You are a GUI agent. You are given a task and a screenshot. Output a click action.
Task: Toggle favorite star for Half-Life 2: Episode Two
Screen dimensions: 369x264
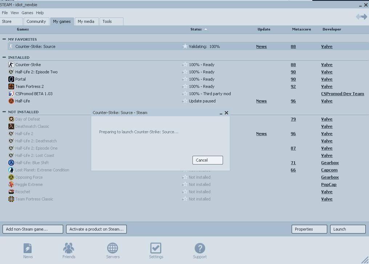pyautogui.click(x=184, y=72)
